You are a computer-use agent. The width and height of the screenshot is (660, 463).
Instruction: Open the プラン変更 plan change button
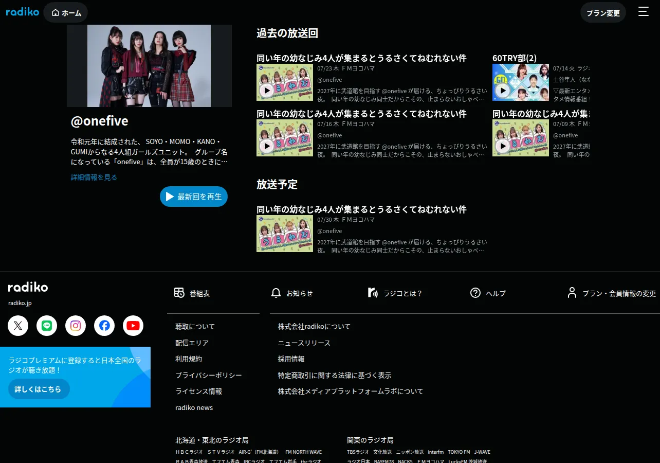pyautogui.click(x=603, y=13)
